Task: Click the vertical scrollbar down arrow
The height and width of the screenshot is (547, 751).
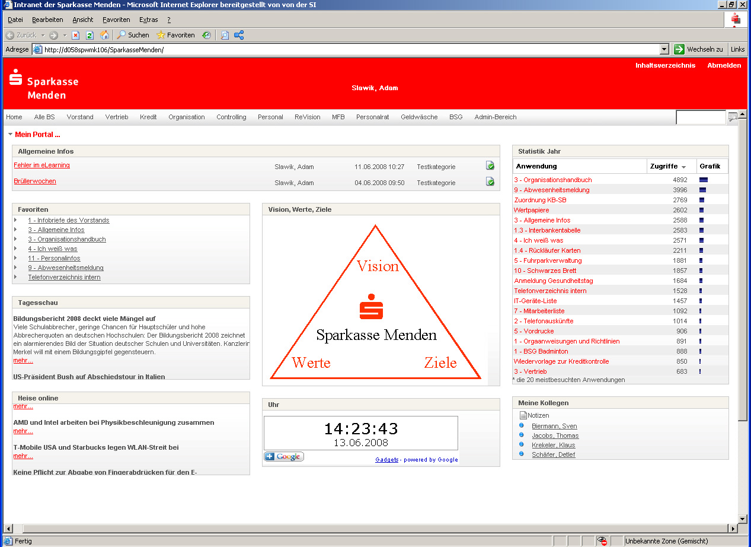Action: (743, 519)
